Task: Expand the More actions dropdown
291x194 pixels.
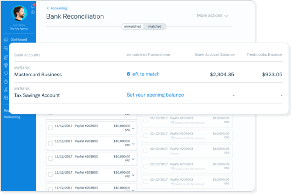Action: 212,16
